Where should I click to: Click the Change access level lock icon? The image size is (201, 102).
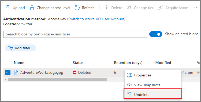pos(32,8)
